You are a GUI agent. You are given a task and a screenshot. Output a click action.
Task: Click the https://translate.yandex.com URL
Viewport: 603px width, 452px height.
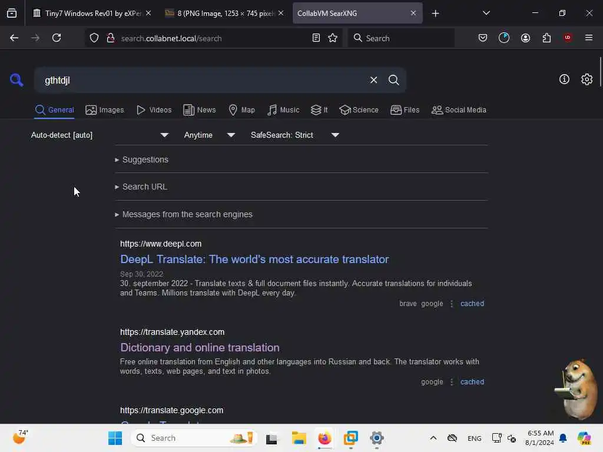[172, 332]
